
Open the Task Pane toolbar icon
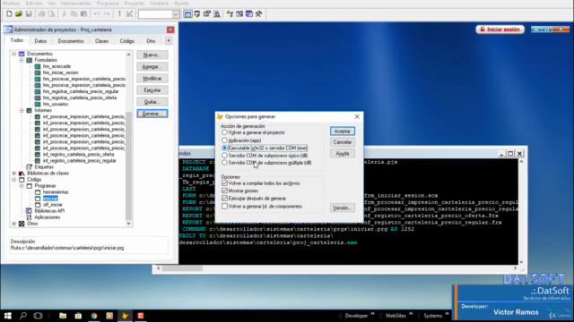tap(249, 14)
